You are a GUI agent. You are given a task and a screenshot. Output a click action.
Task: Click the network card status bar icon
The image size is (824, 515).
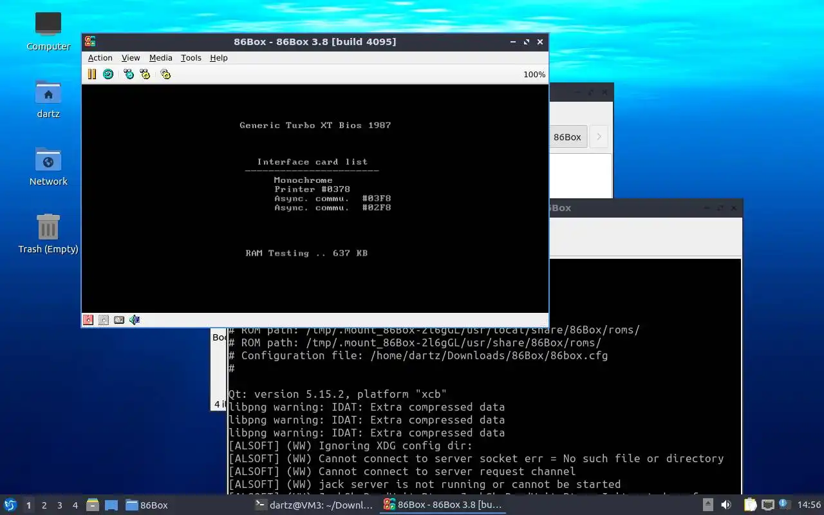pyautogui.click(x=119, y=320)
